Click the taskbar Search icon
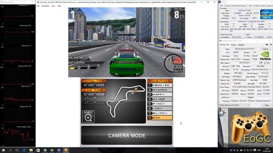Screen dimensions: 273x153 coord(10,150)
